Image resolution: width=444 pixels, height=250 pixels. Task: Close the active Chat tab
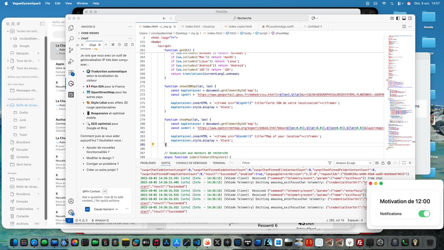tap(100, 45)
